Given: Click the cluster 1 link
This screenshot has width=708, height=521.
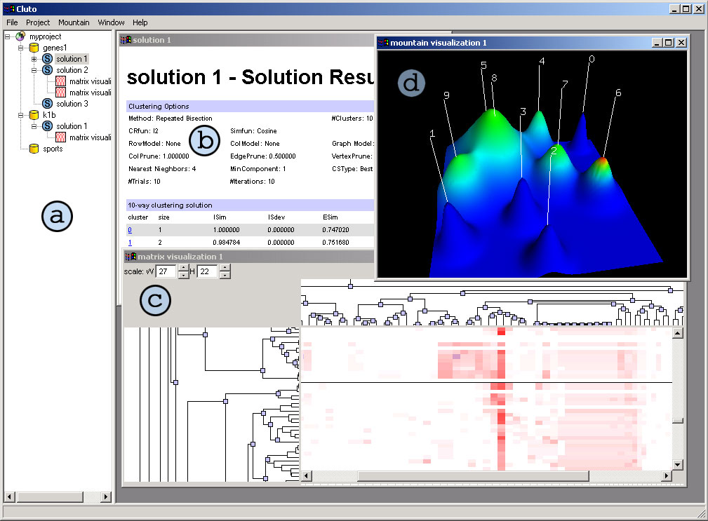Looking at the screenshot, I should [x=131, y=243].
